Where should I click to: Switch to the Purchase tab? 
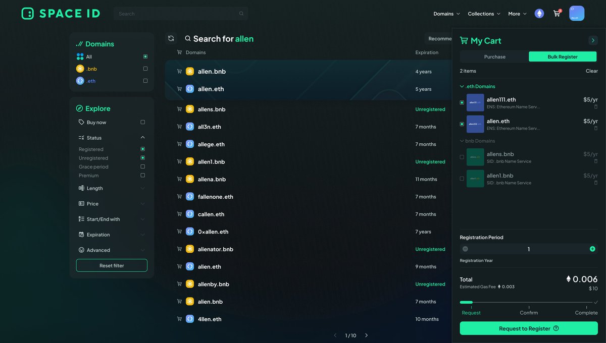(495, 56)
